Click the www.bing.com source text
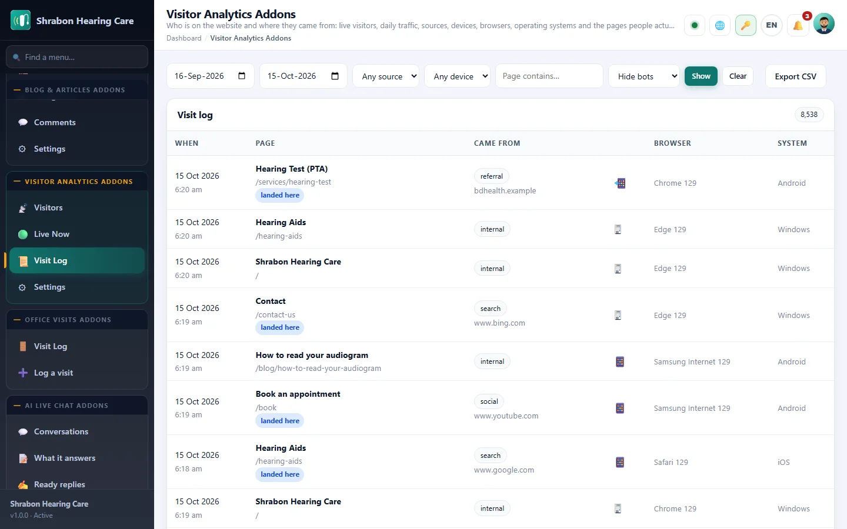This screenshot has height=529, width=847. point(500,323)
